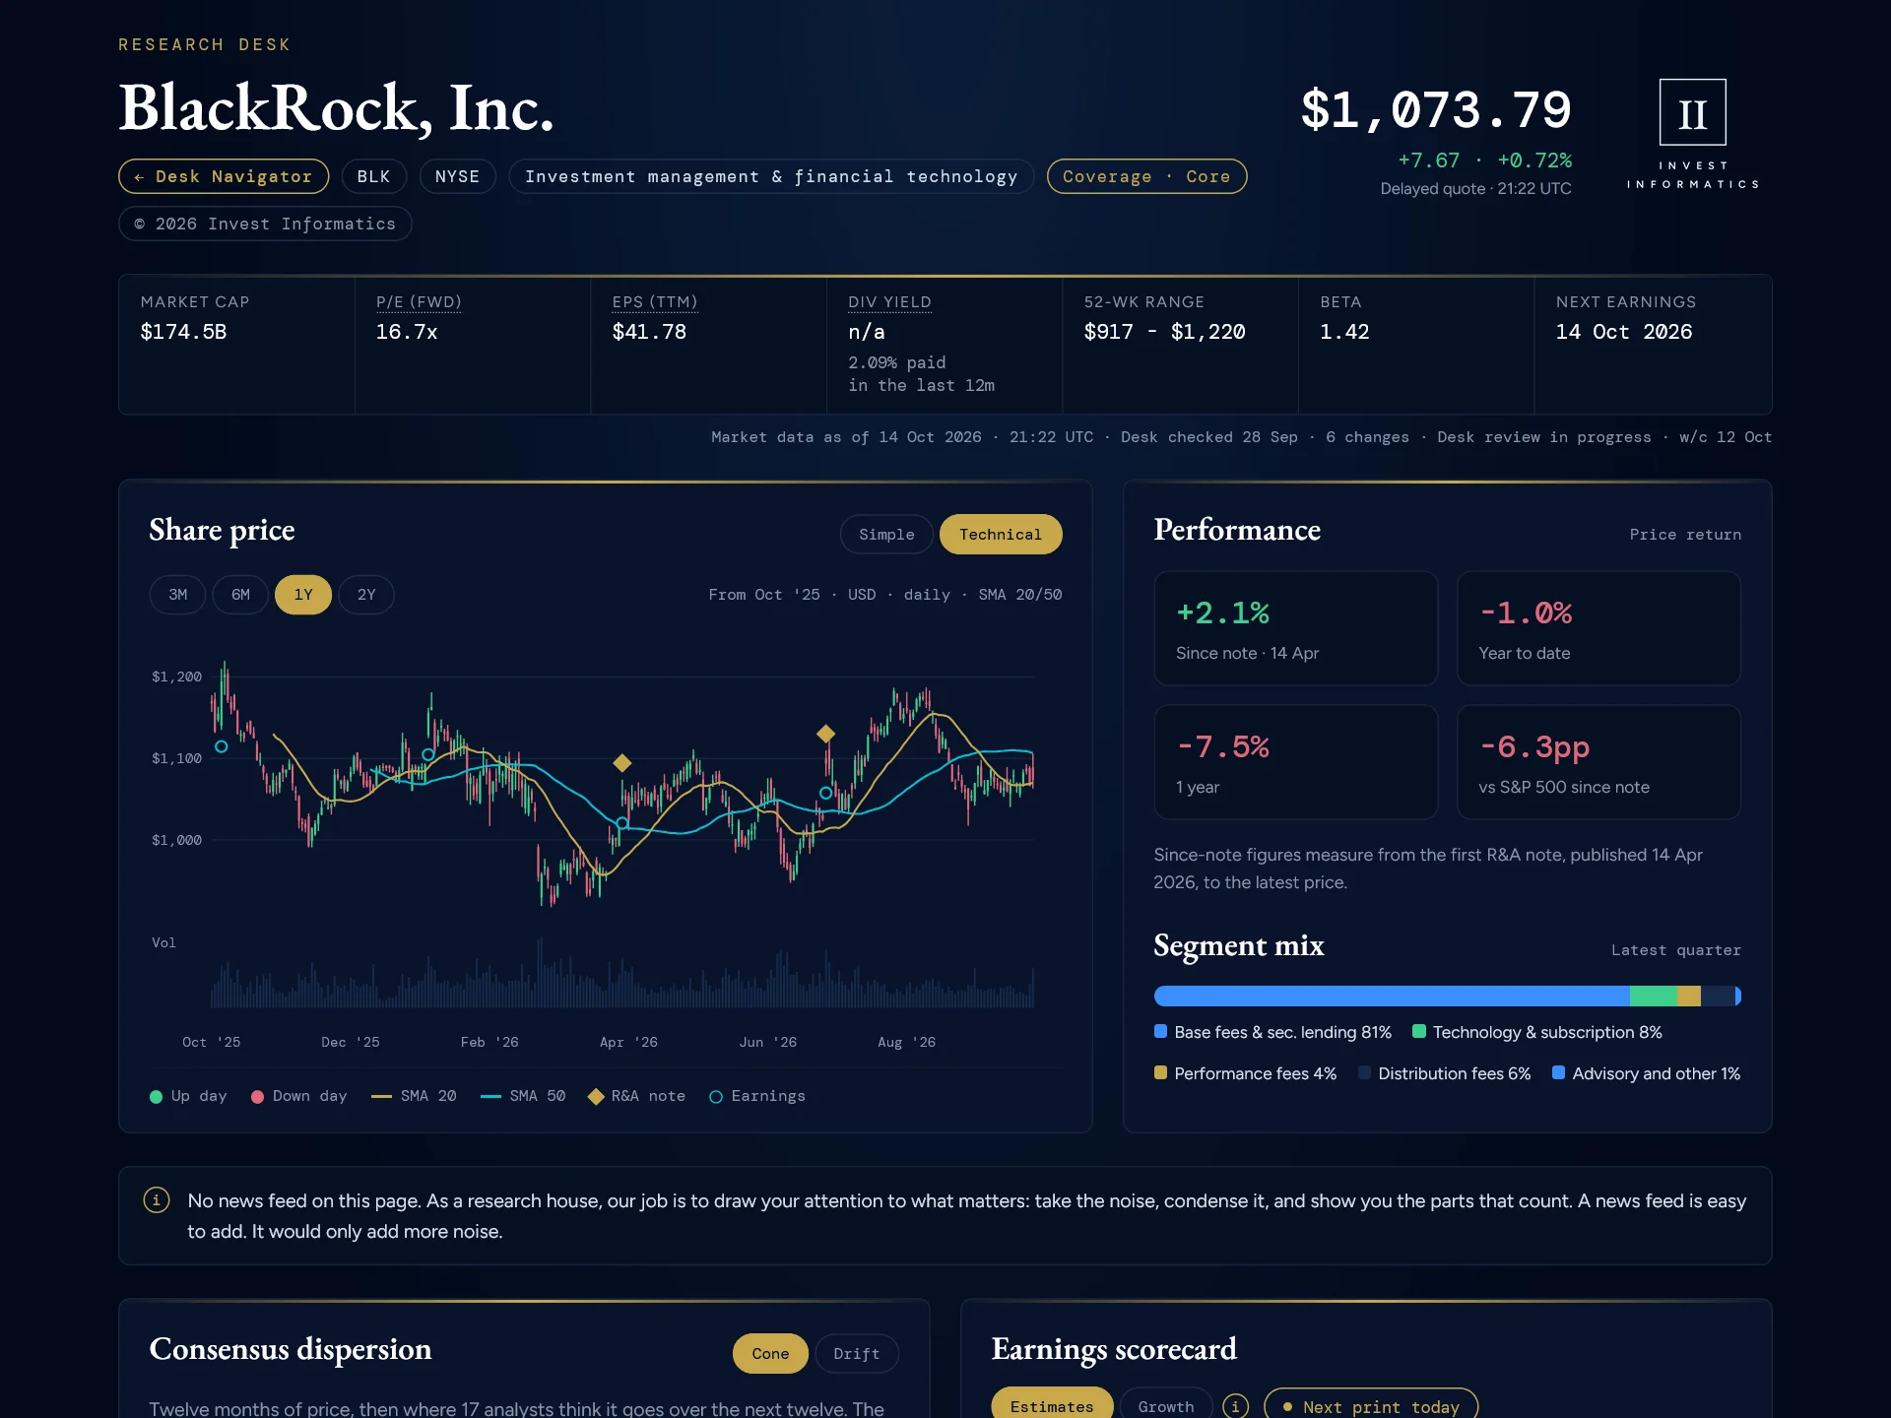Click the +2.1% since note card

[1296, 628]
